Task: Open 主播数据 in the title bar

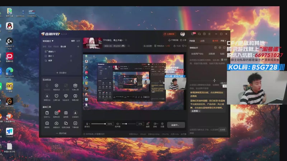Action: [x=169, y=34]
